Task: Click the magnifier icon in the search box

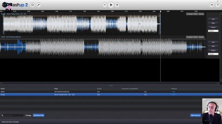Action: coord(2,115)
